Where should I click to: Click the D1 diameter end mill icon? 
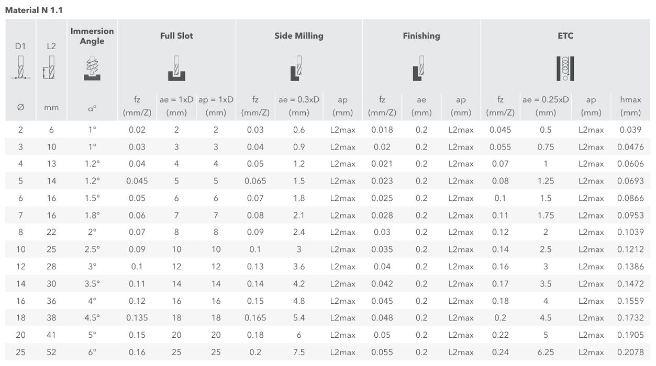(x=20, y=67)
